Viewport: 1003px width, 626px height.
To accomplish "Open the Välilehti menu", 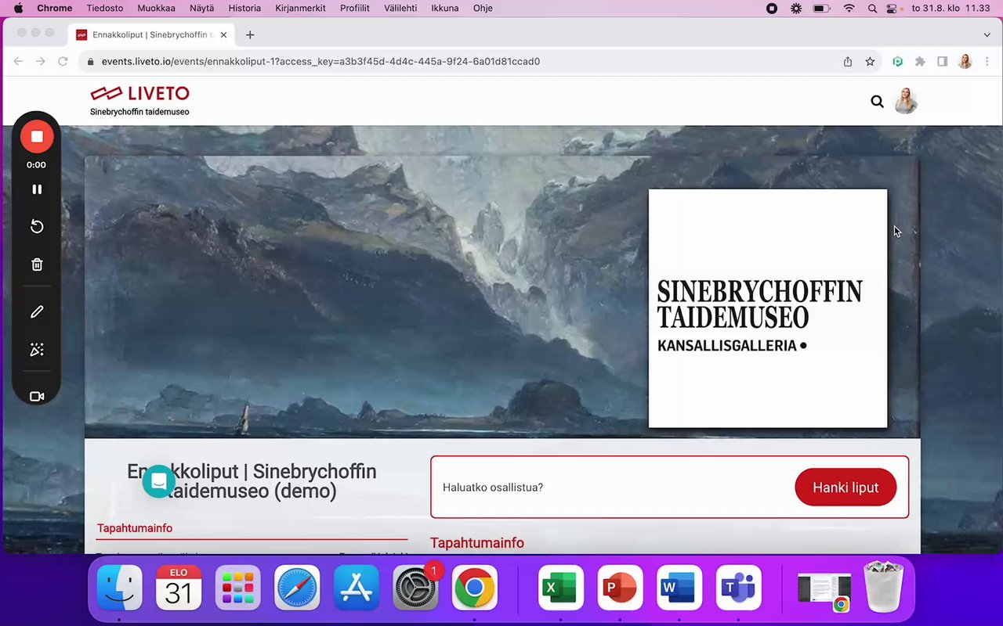I will (400, 8).
